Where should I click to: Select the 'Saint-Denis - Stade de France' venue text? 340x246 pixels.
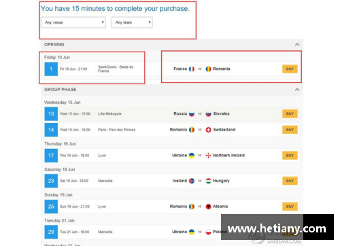[x=116, y=69]
